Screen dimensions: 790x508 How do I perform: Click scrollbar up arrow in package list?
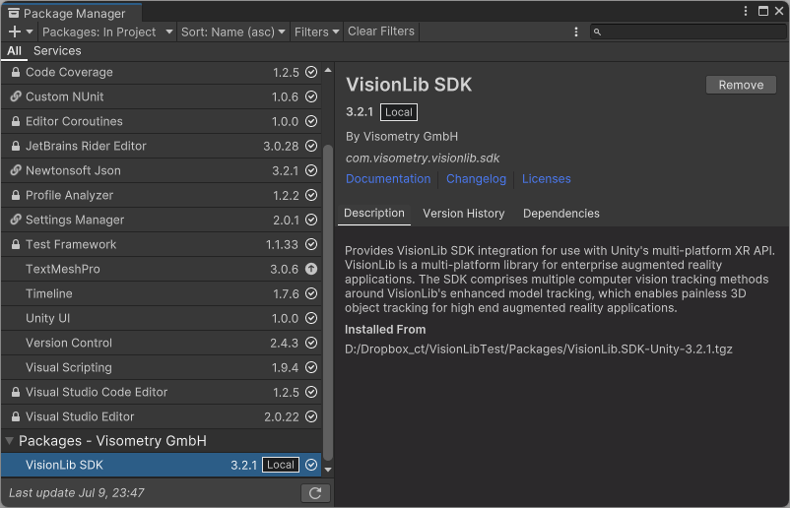[x=328, y=70]
